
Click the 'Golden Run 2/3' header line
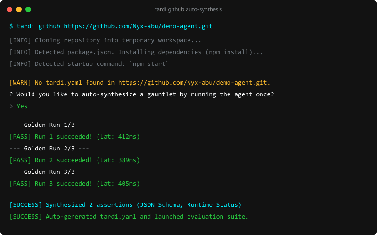(49, 149)
